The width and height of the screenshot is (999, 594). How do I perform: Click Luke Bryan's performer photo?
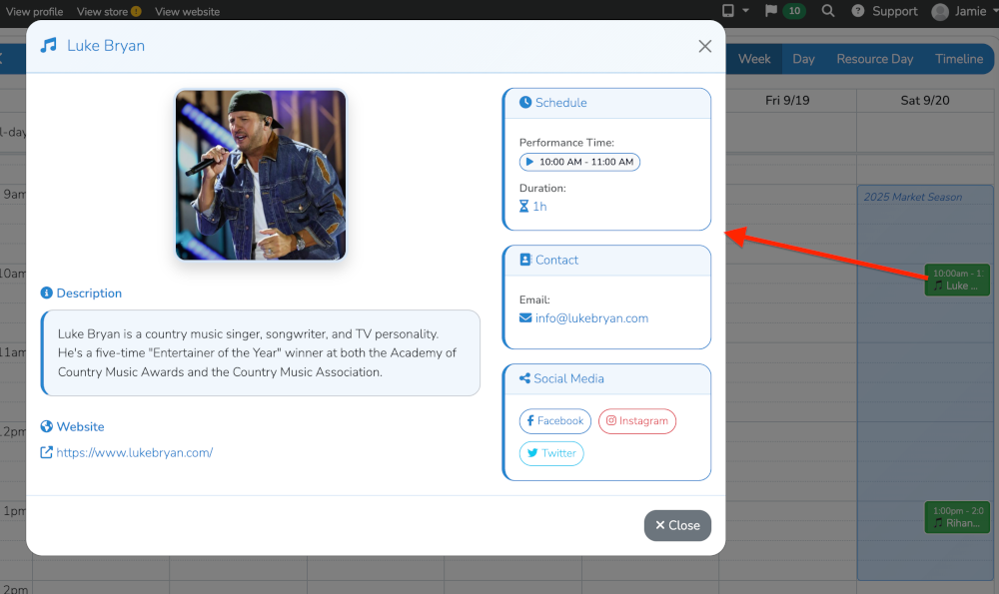(x=261, y=175)
